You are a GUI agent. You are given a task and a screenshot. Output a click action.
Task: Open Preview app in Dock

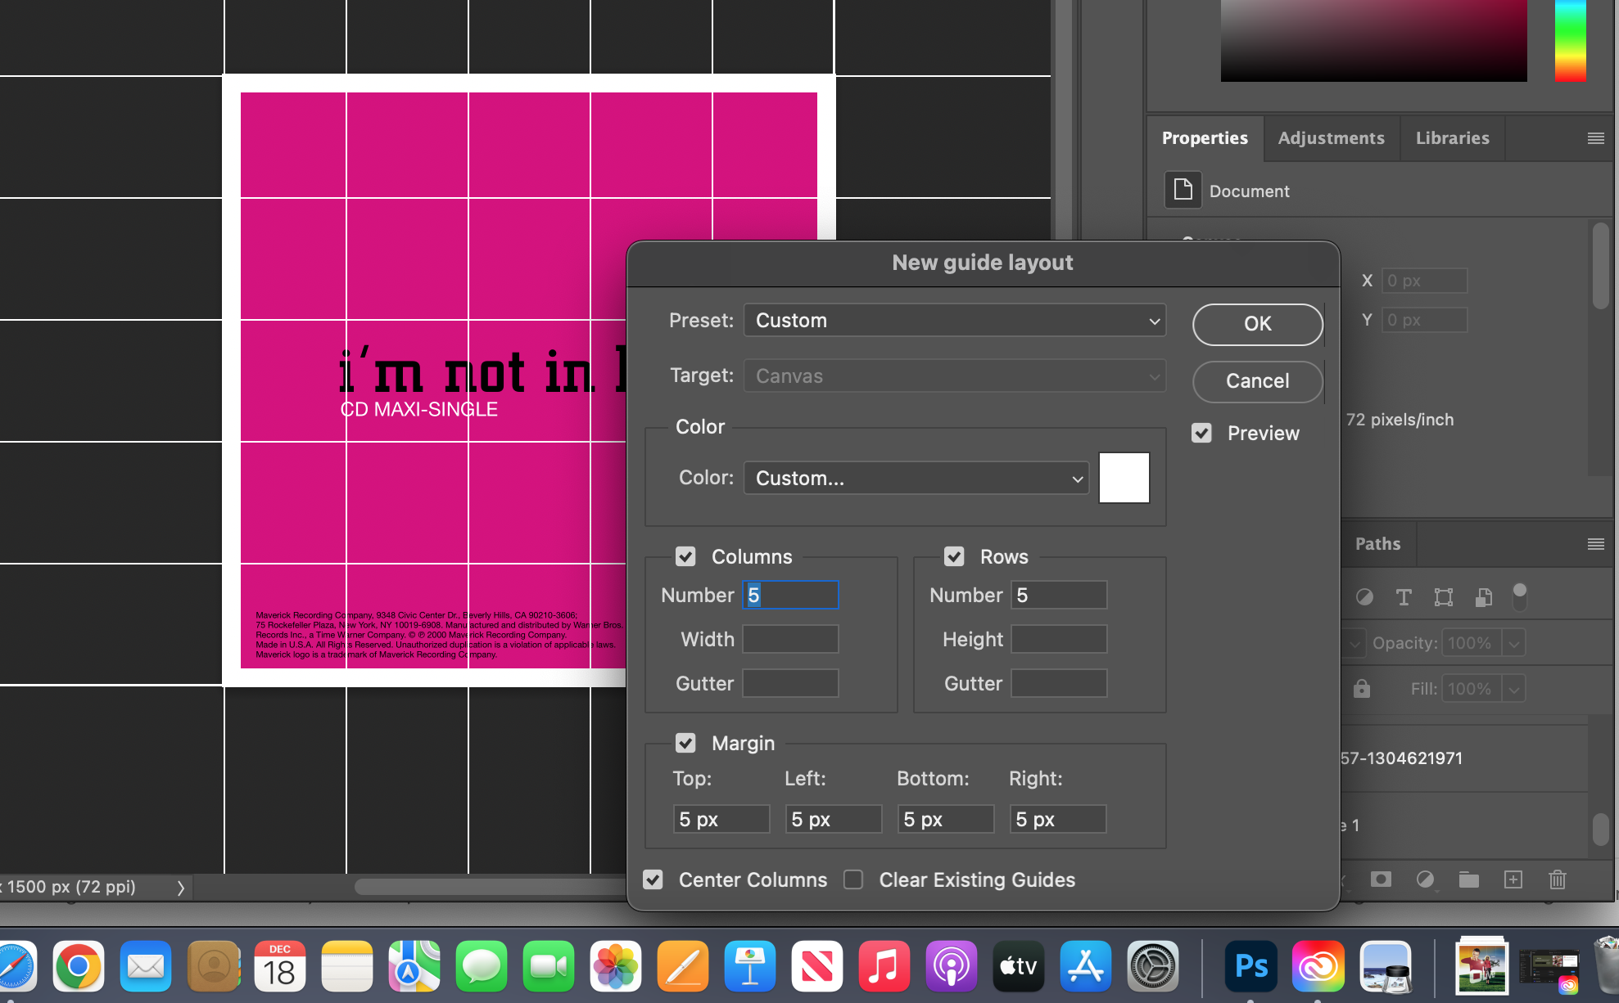[x=1385, y=966]
